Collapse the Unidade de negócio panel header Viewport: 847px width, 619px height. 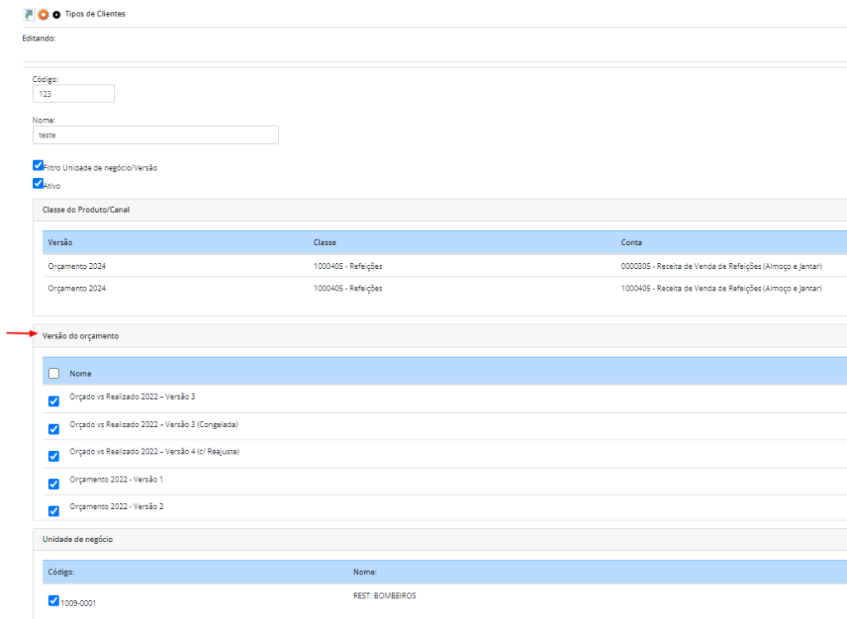(x=78, y=539)
